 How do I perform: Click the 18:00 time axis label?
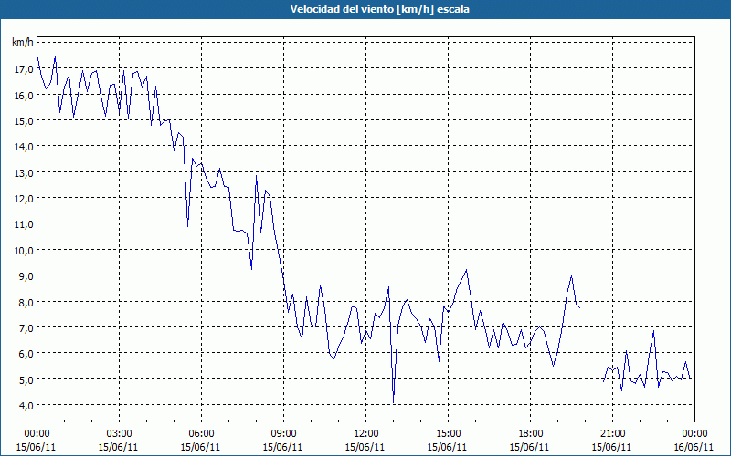click(530, 434)
